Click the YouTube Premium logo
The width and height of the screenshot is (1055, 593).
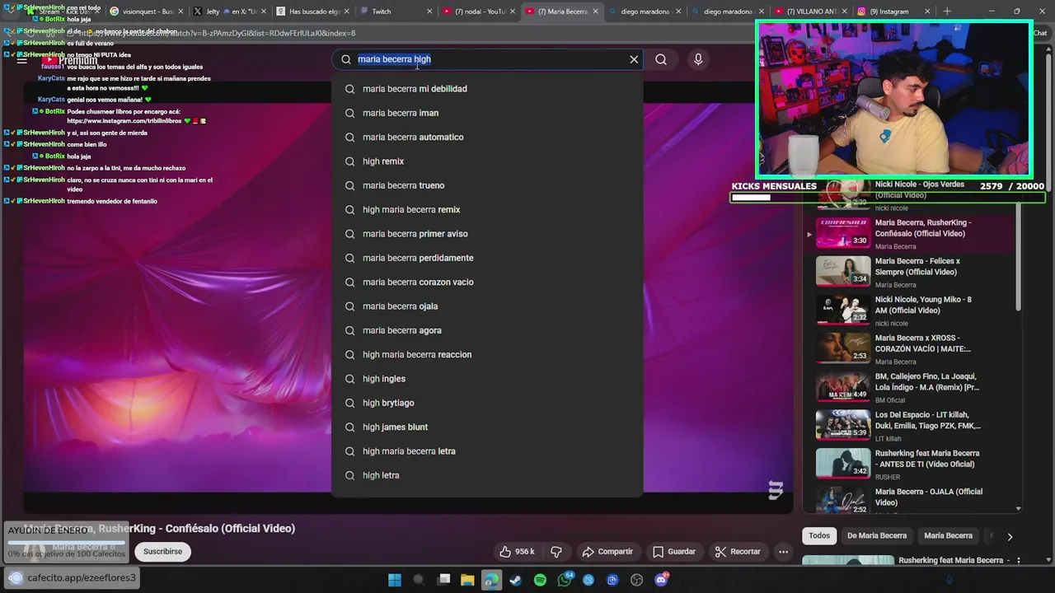pos(71,60)
